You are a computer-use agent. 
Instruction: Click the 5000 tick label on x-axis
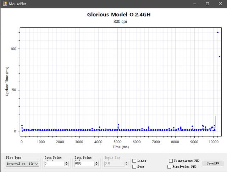coord(117,142)
